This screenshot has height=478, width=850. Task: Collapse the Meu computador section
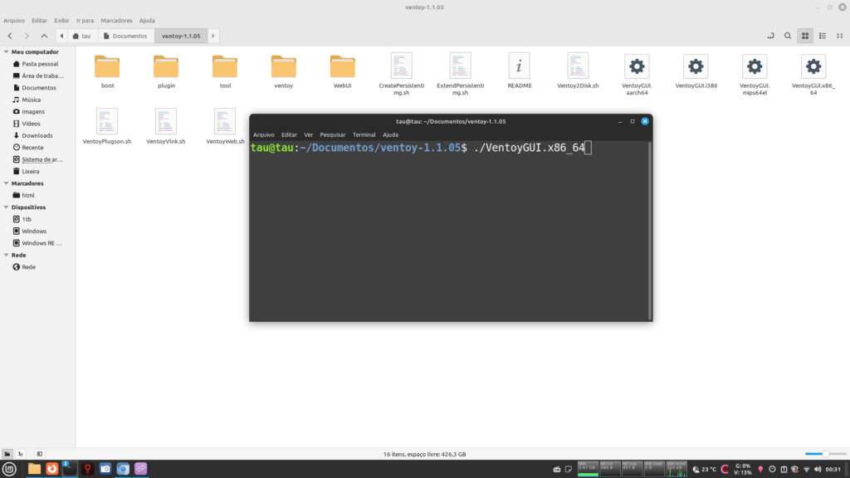coord(6,51)
